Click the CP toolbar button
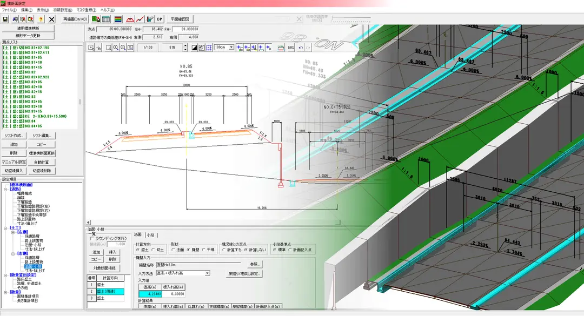The width and height of the screenshot is (584, 316). pos(160,19)
